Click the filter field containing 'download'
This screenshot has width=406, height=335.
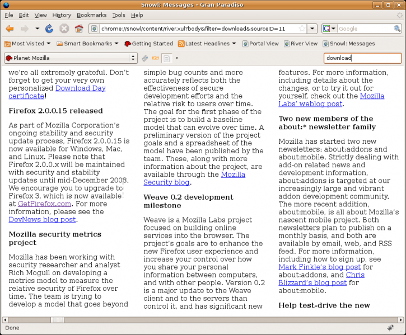point(362,58)
